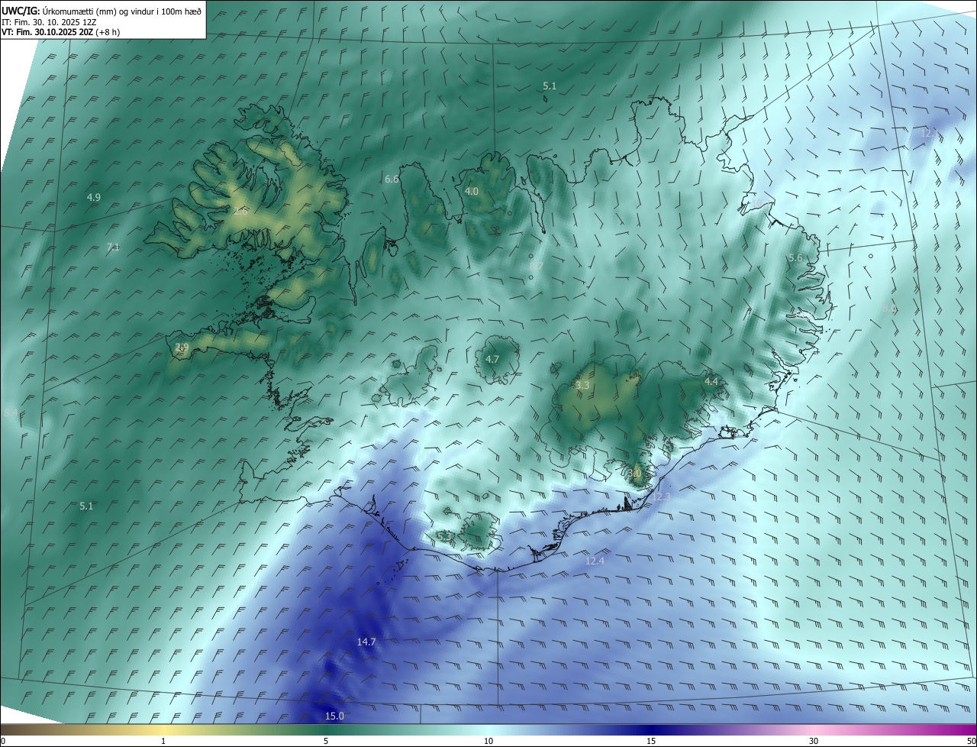Select the 5.3 value near the southern ice cap
977x747 pixels.
coord(444,536)
